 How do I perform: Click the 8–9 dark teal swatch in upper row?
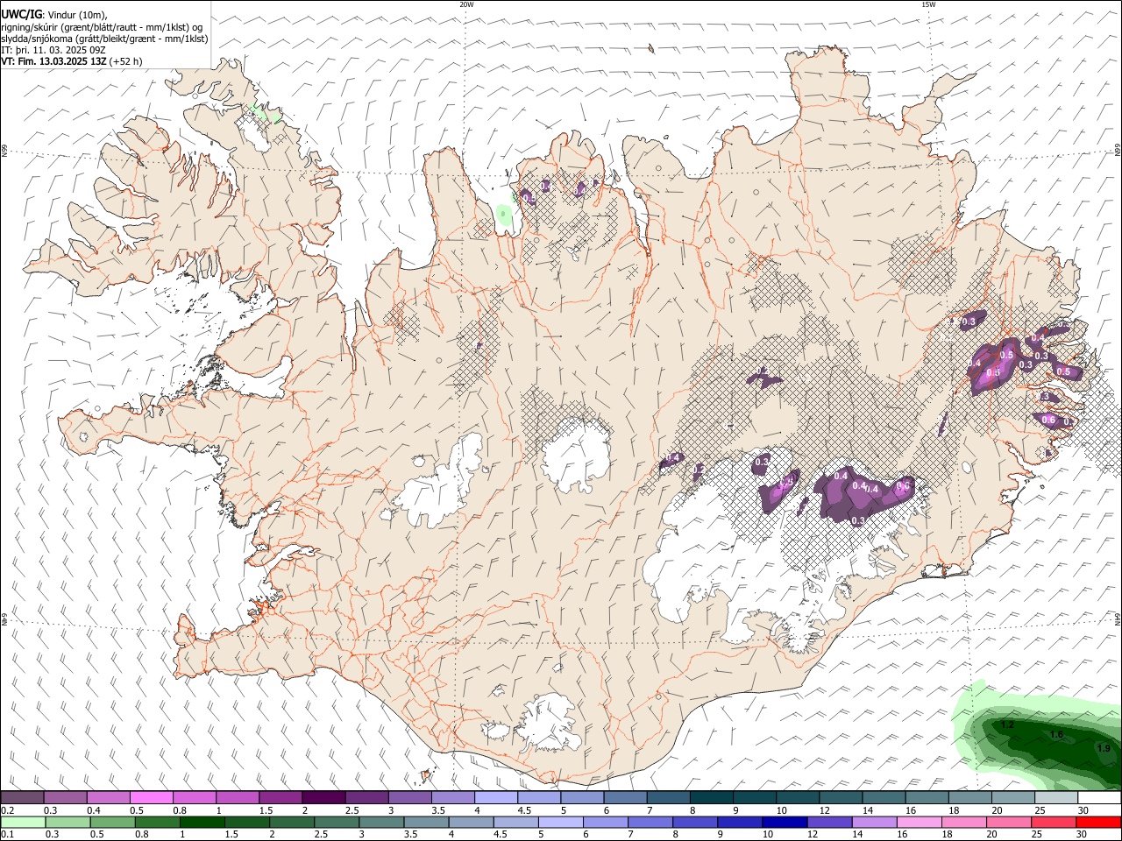coord(712,797)
